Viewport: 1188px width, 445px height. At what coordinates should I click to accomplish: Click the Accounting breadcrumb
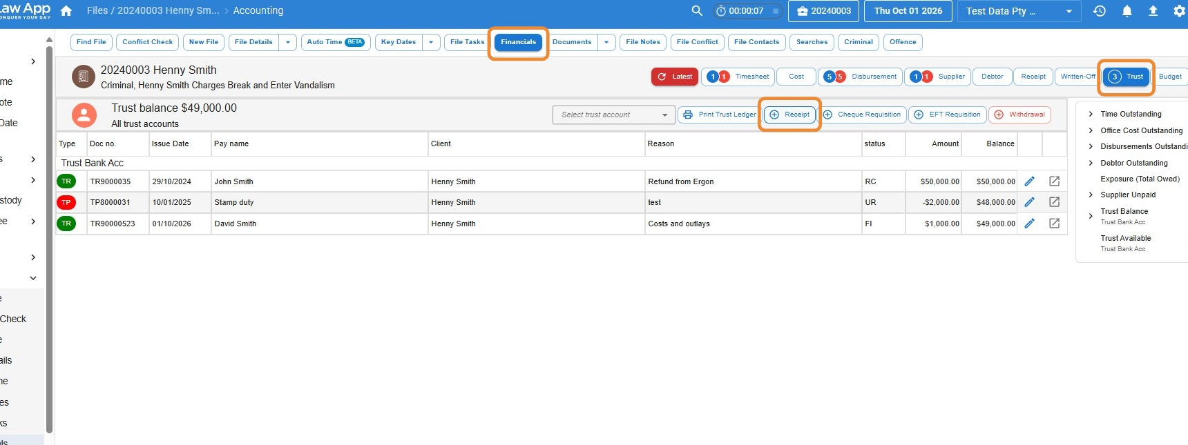point(258,11)
